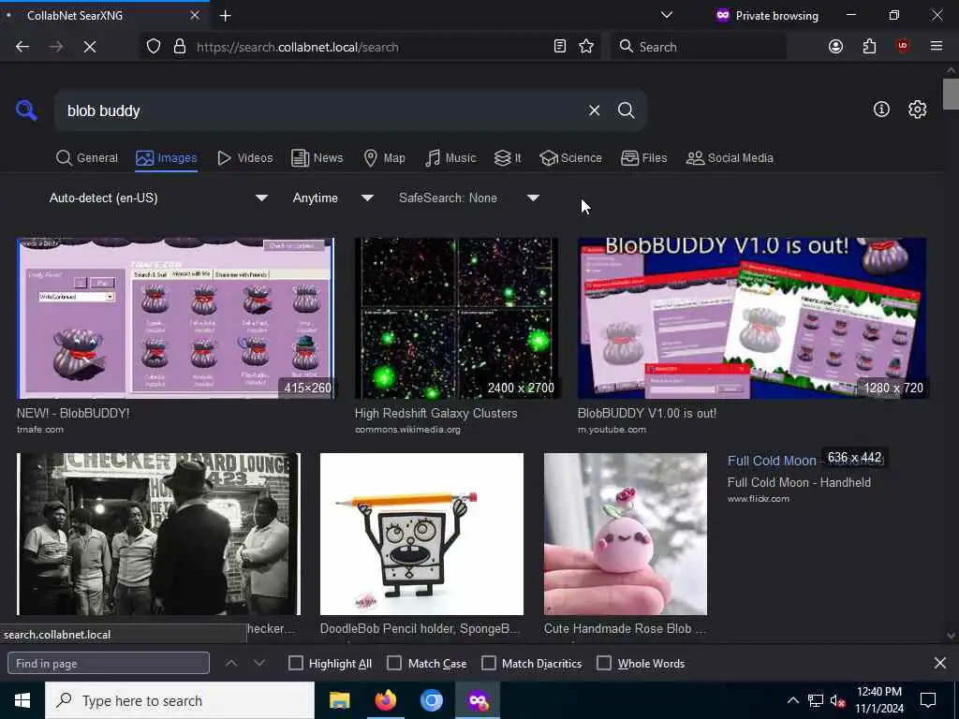This screenshot has width=959, height=719.
Task: Switch to Science category
Action: (x=570, y=158)
